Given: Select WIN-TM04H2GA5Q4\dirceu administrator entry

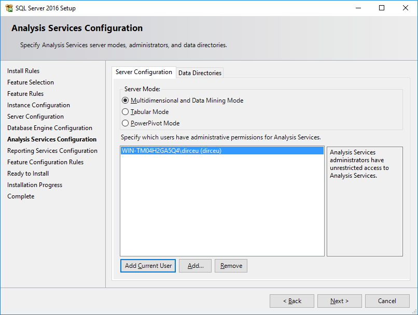Looking at the screenshot, I should click(x=222, y=151).
